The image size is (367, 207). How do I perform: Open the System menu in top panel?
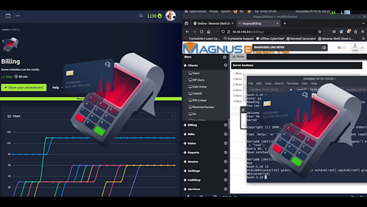coord(226,11)
